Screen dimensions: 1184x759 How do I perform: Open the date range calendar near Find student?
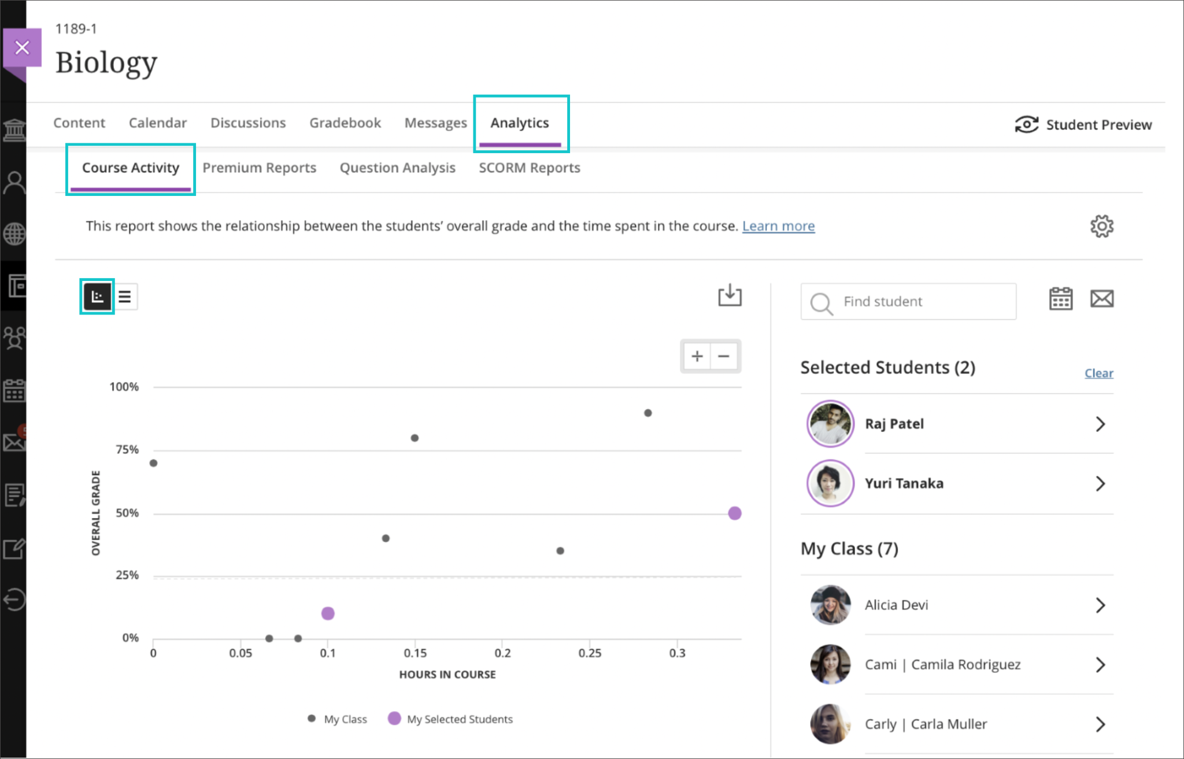1060,299
